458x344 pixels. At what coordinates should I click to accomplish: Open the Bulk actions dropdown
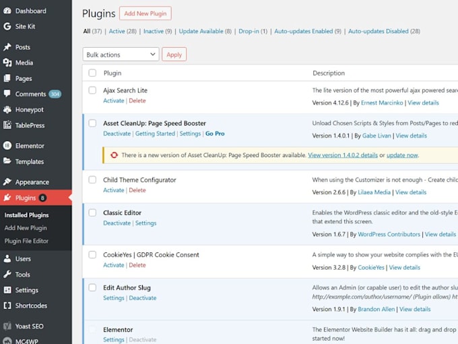121,55
